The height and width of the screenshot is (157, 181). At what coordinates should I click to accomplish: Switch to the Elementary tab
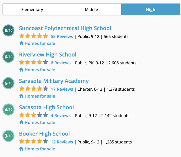[x=32, y=9]
